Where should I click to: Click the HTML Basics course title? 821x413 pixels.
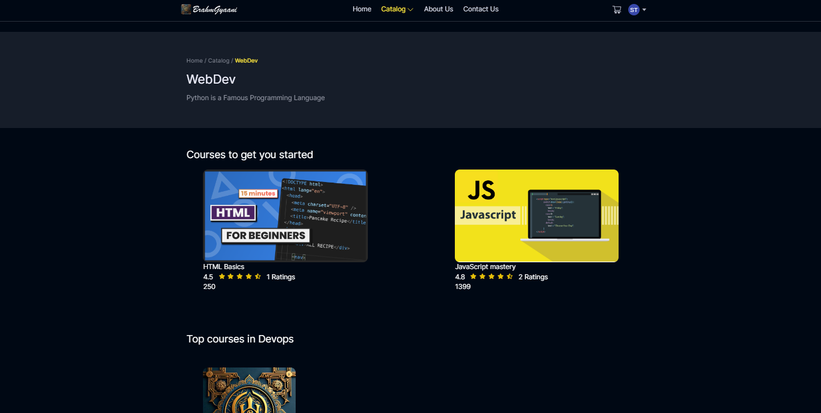223,267
